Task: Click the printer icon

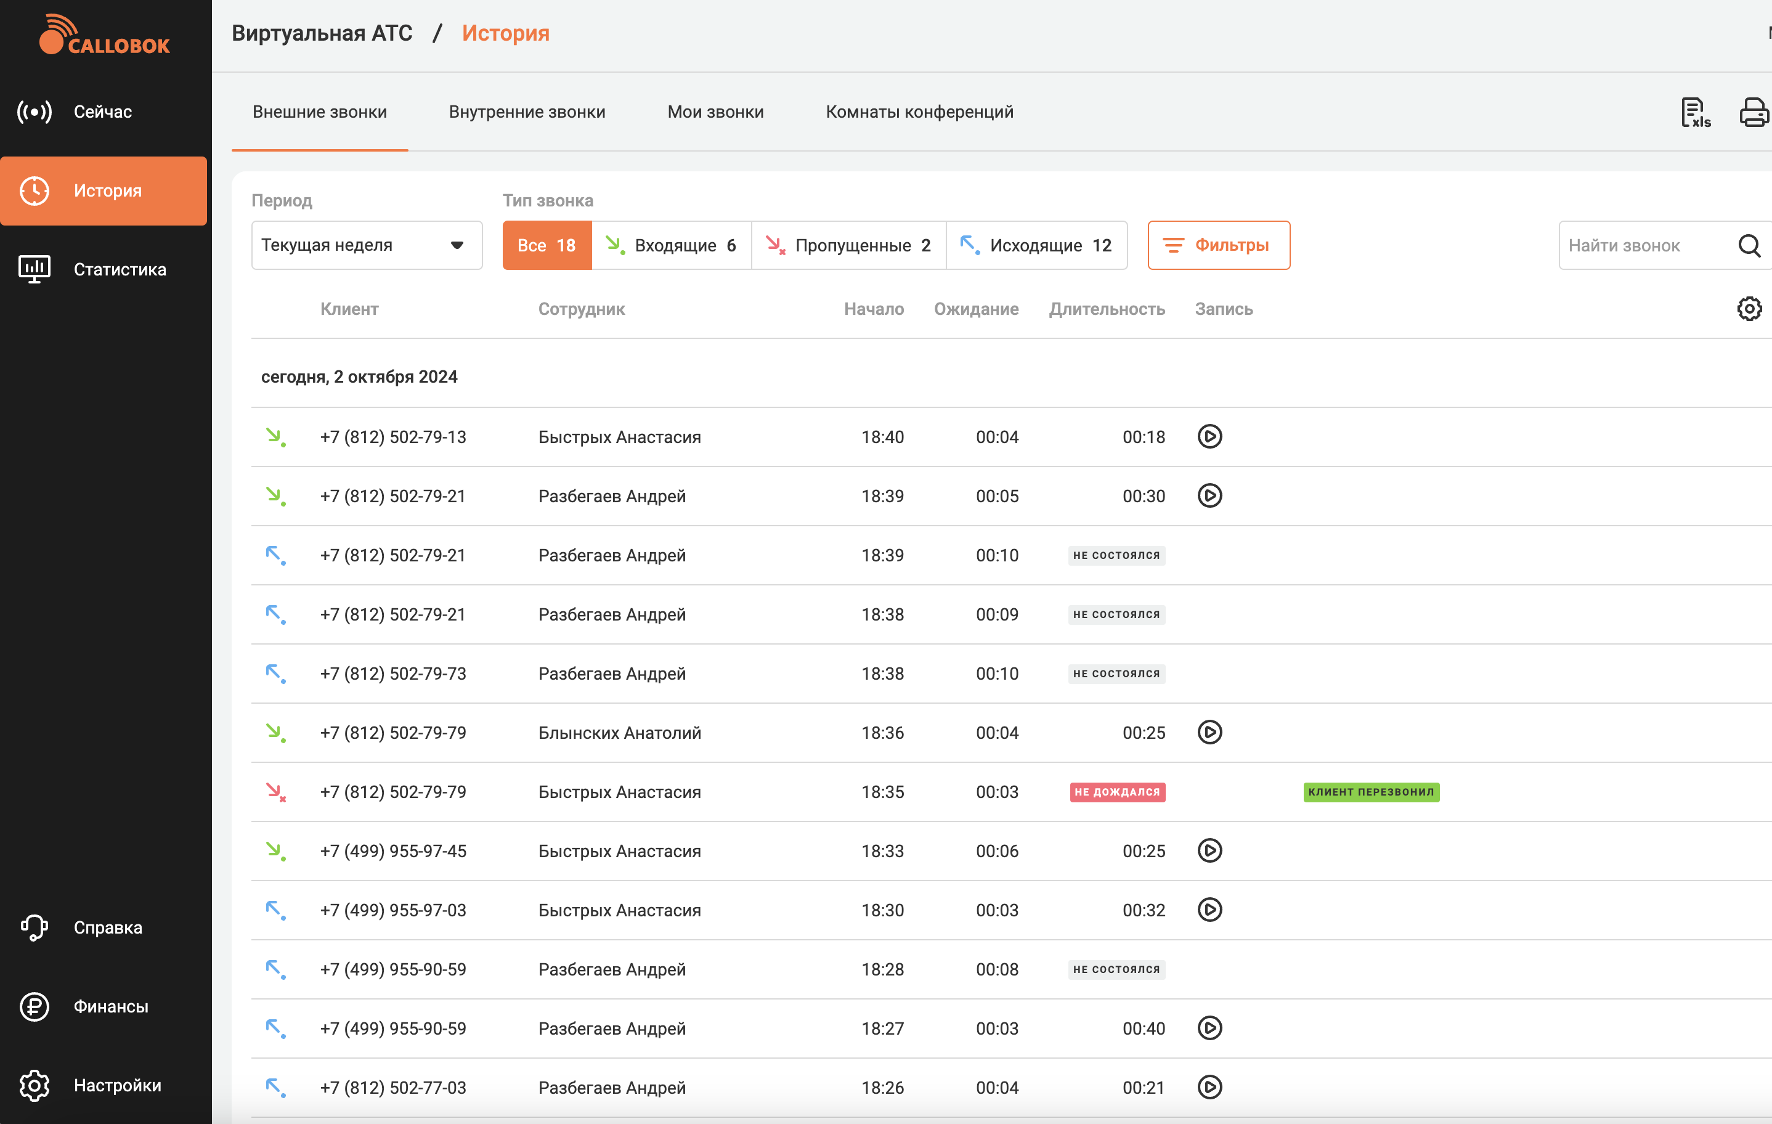Action: [x=1754, y=112]
